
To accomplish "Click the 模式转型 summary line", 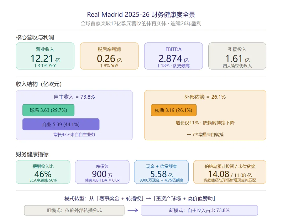I will [140, 199].
